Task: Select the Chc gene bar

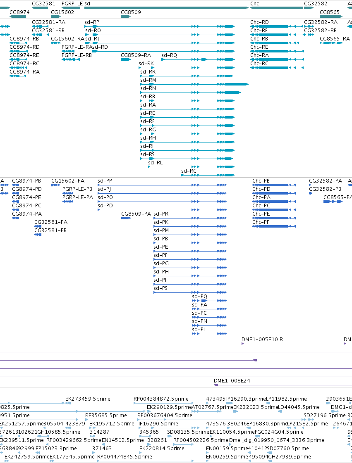Action: pos(277,8)
